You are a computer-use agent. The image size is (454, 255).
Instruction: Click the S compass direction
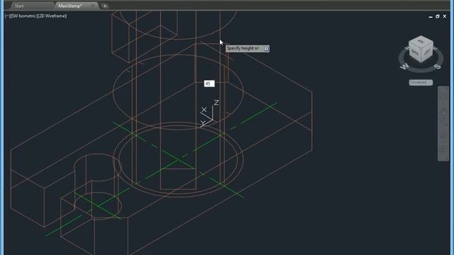click(438, 67)
